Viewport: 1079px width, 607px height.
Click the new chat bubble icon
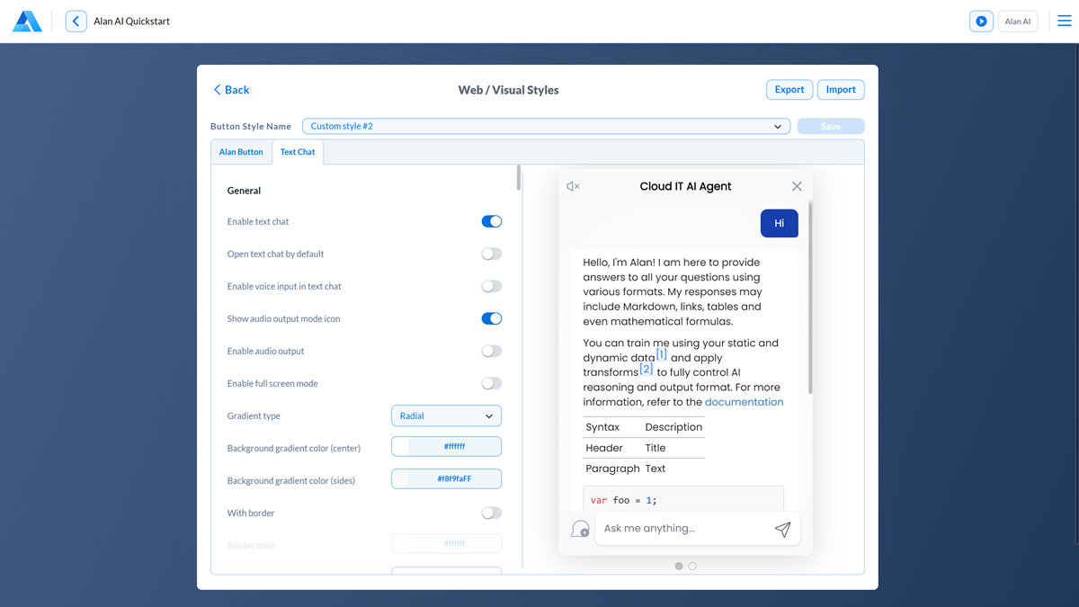tap(580, 529)
